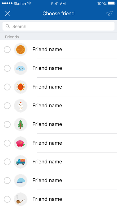The image size is (117, 208).
Task: Tap the pink flower avatar
Action: 21,143
